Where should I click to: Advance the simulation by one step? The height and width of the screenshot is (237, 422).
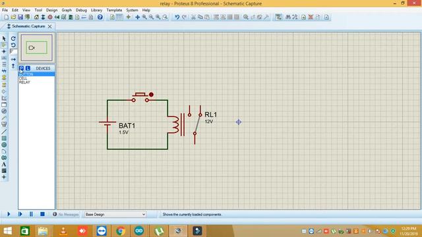tap(20, 214)
